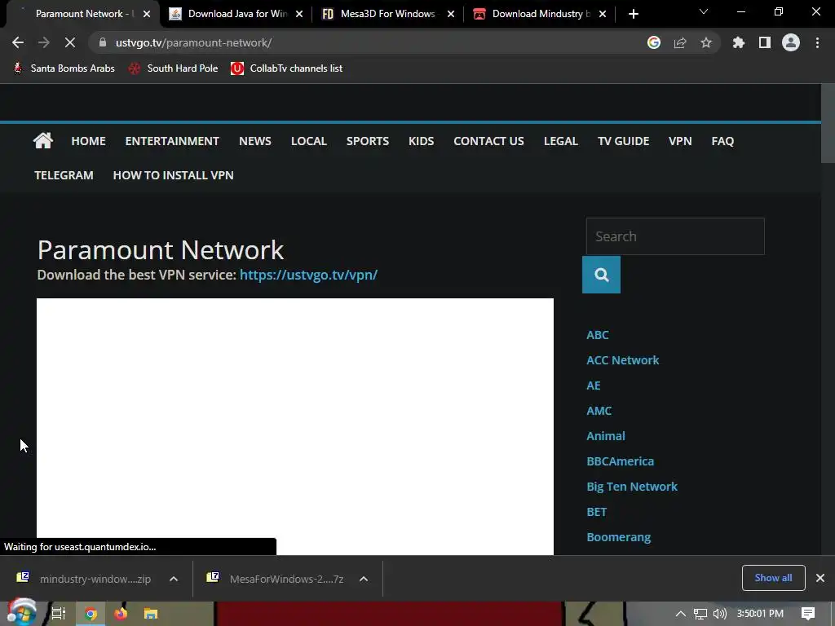The height and width of the screenshot is (626, 835).
Task: Open the NEWS menu item
Action: (x=255, y=141)
